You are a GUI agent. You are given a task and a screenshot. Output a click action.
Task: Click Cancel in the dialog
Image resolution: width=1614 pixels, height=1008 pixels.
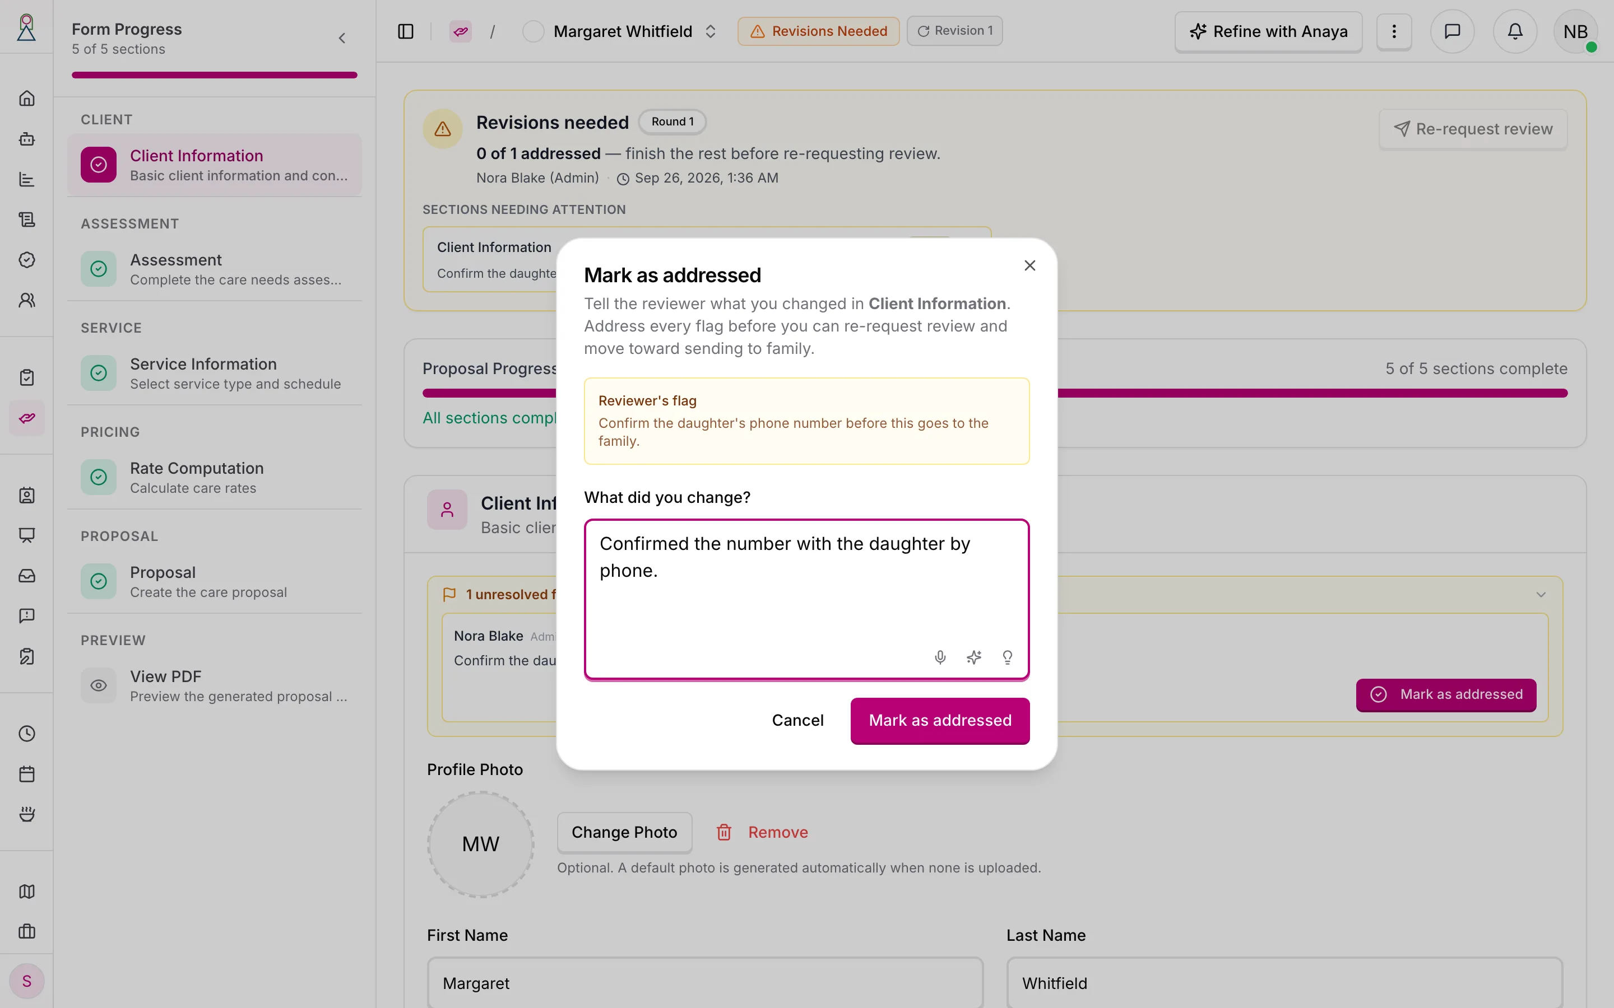[x=797, y=720]
